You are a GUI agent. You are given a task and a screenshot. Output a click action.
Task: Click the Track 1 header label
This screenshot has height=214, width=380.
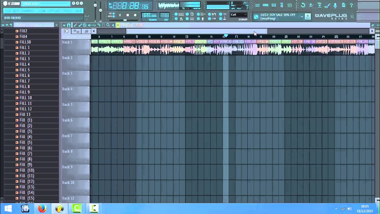[67, 42]
